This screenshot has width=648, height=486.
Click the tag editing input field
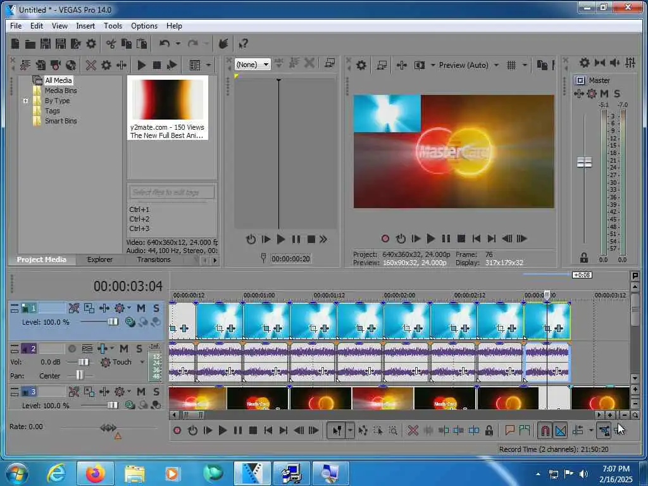172,192
